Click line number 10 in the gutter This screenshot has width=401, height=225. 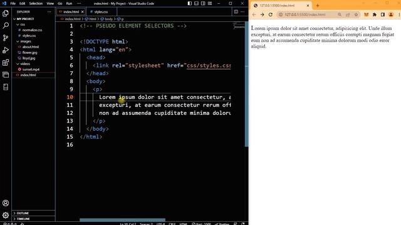(70, 97)
